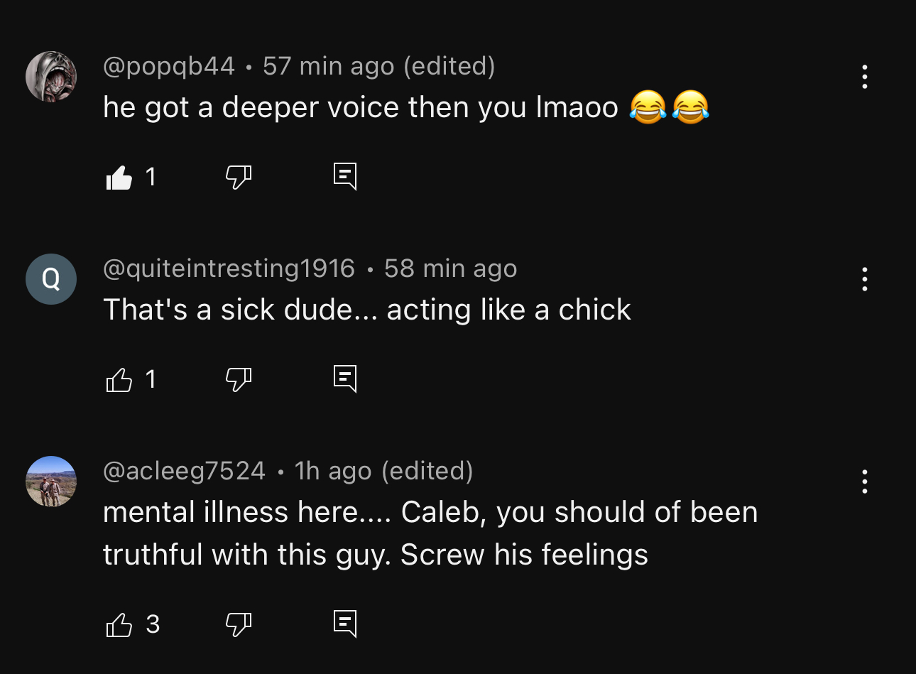Open more options for @quiteintresting1916 comment
The image size is (916, 674).
[864, 279]
